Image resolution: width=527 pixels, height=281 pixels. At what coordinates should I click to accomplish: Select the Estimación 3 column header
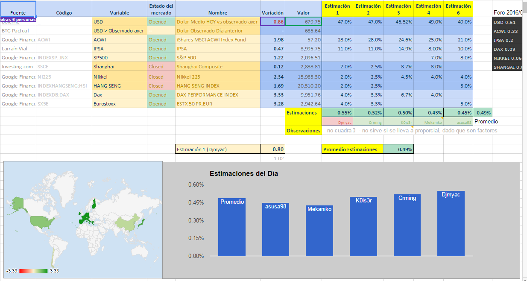398,9
